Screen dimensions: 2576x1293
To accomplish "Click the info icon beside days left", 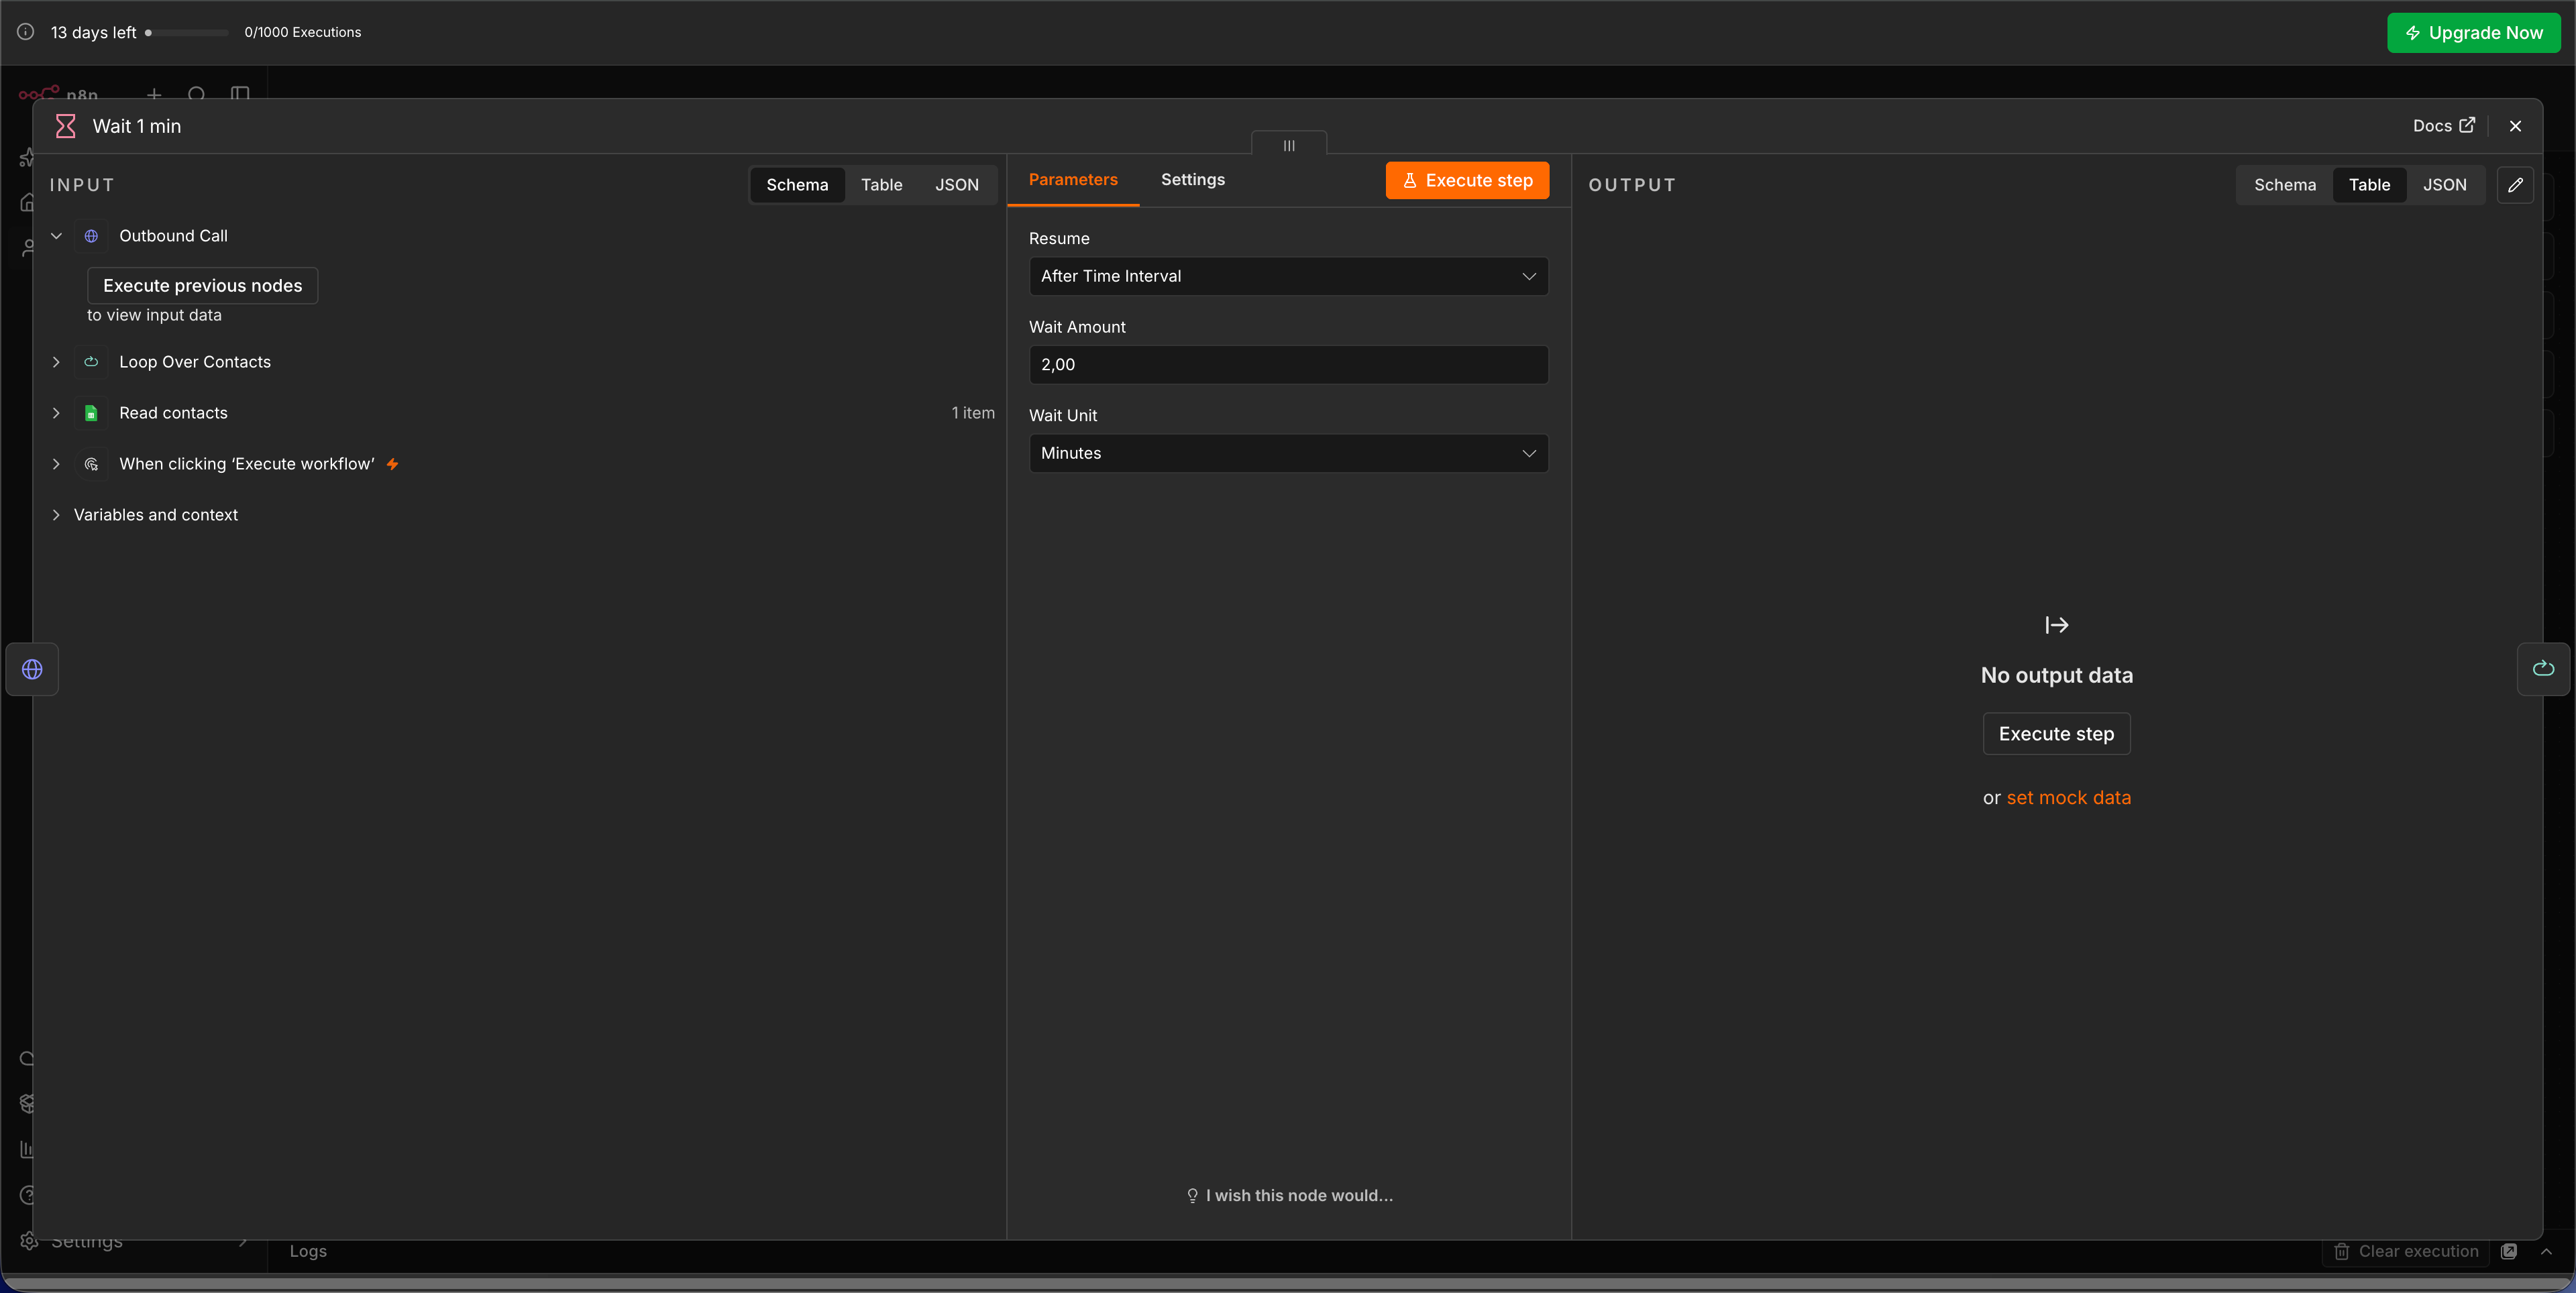I will pyautogui.click(x=25, y=32).
